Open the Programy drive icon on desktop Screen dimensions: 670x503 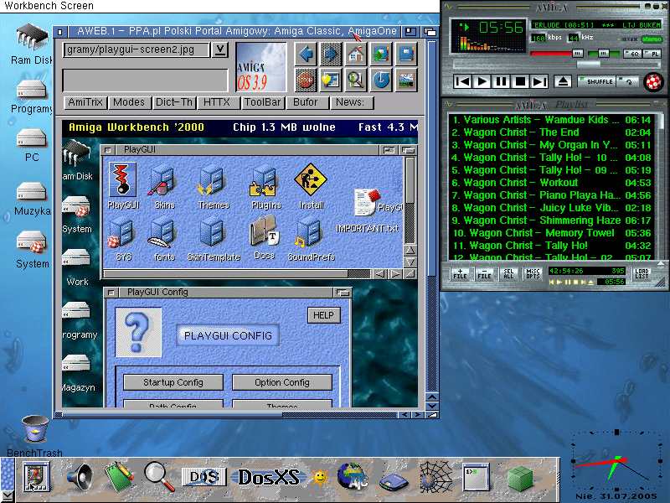31,91
